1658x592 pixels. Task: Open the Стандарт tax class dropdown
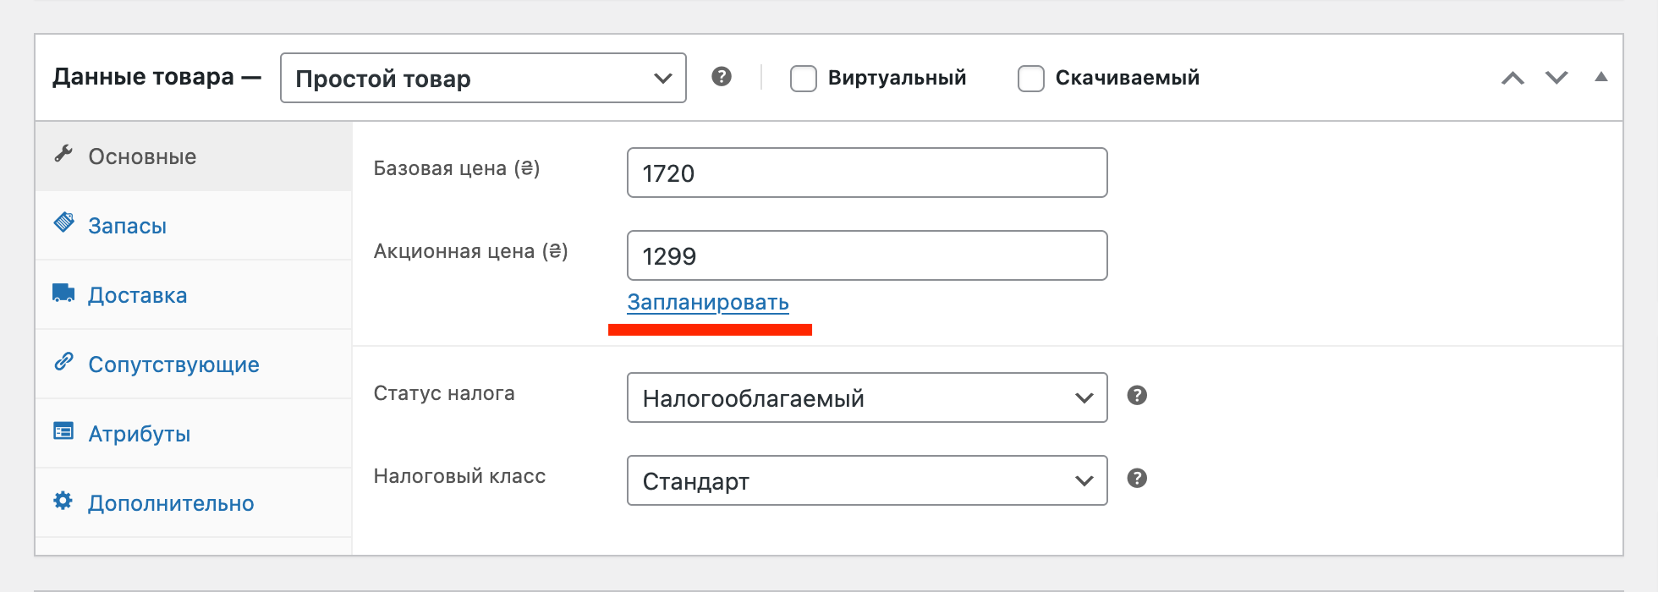click(867, 480)
